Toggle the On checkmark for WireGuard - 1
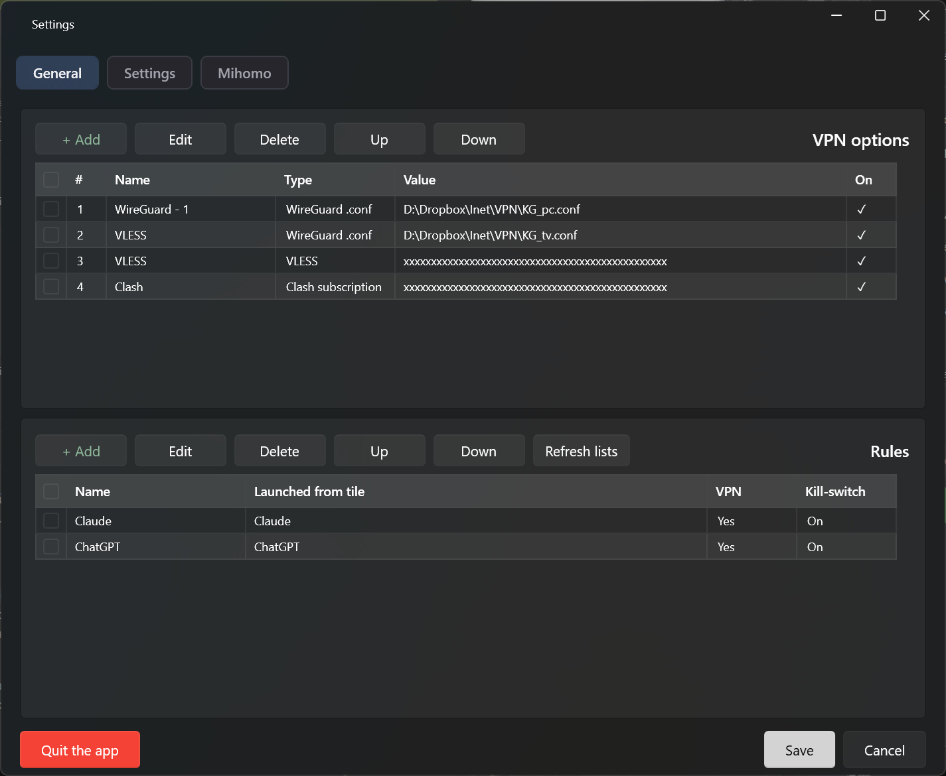 pyautogui.click(x=862, y=209)
